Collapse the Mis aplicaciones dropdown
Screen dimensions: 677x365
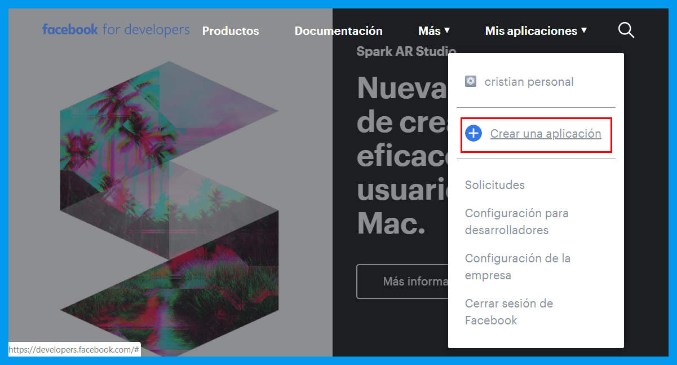click(x=536, y=31)
